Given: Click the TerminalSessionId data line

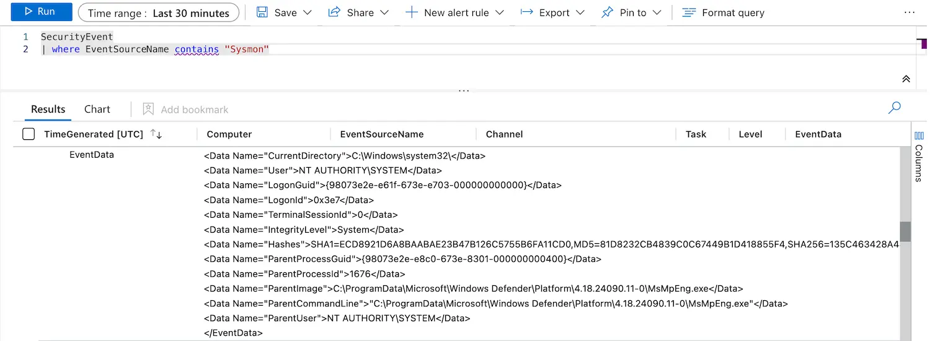Looking at the screenshot, I should pyautogui.click(x=301, y=215).
